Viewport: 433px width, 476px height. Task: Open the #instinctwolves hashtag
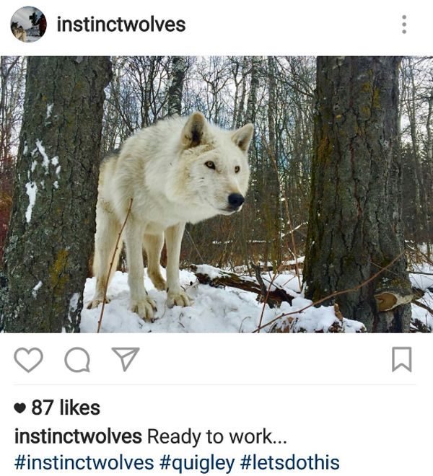84,462
